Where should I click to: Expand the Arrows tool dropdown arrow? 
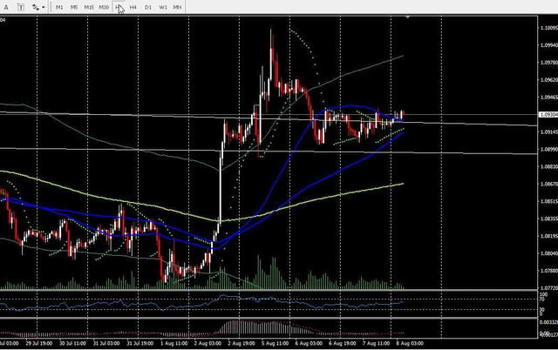click(x=43, y=7)
